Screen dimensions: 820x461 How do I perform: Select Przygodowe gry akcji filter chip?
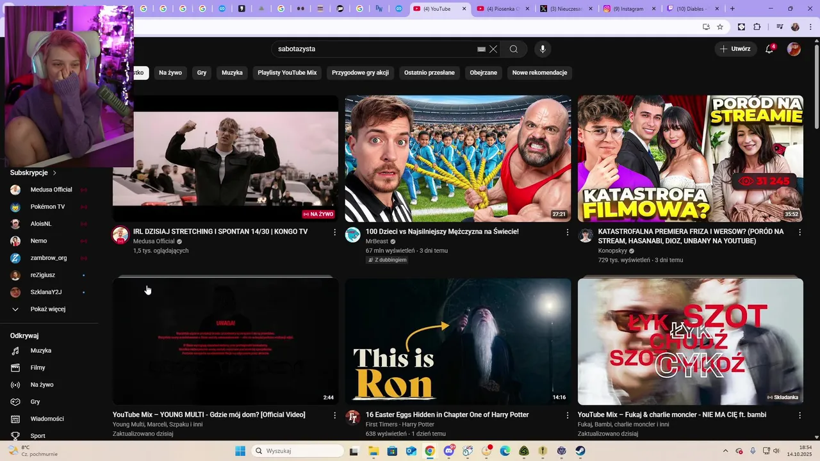click(x=360, y=73)
